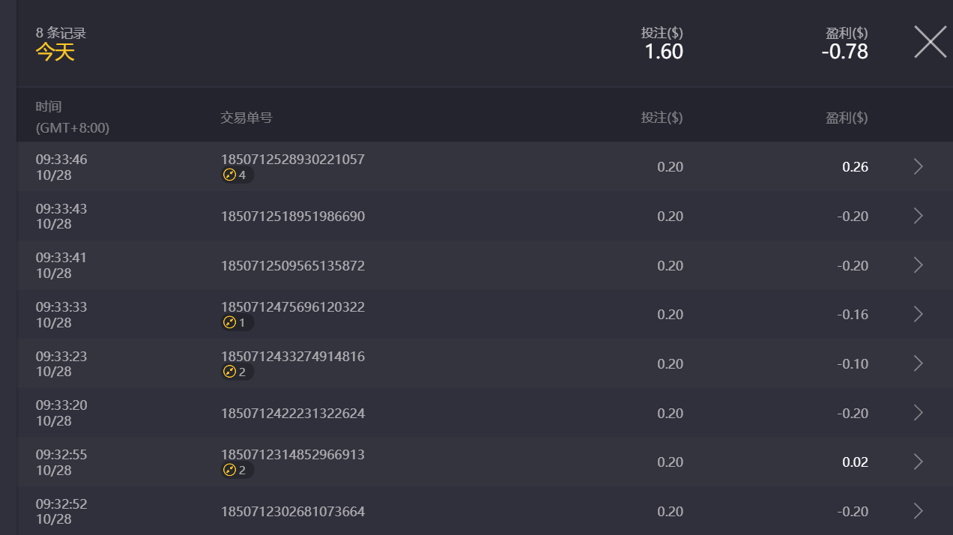This screenshot has height=535, width=953.
Task: Expand the 09:33:43 record row chevron
Action: click(x=917, y=216)
